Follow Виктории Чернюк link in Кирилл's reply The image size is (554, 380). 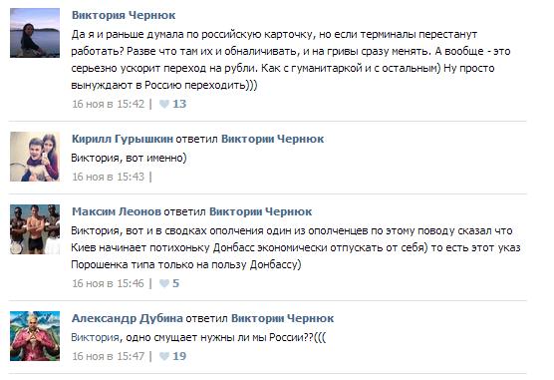[272, 139]
